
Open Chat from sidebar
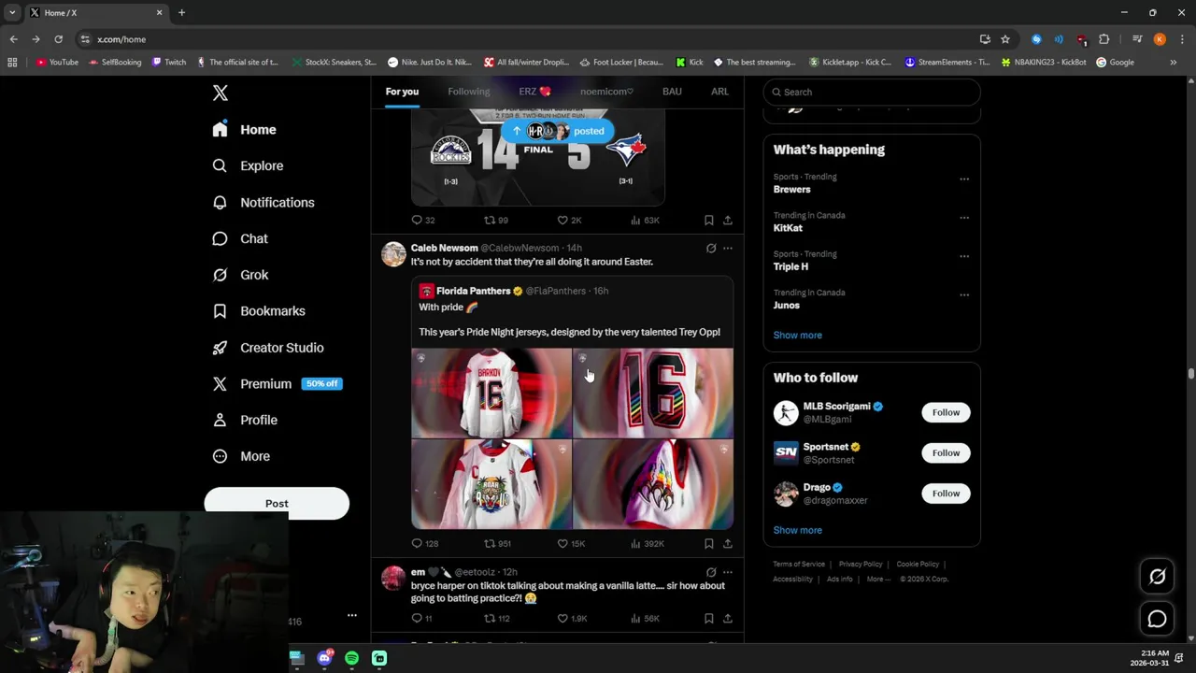pos(240,238)
